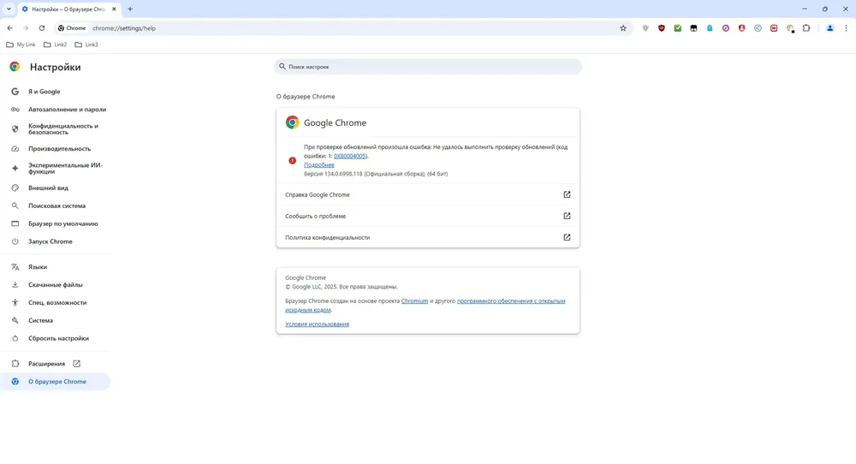Open the Extensions puzzle icon in toolbar
This screenshot has width=856, height=464.
click(x=806, y=28)
